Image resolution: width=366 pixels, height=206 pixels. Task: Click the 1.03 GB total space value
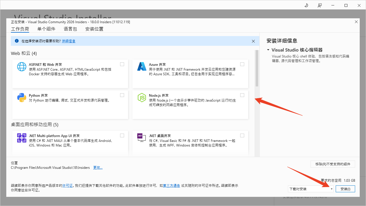349,181
